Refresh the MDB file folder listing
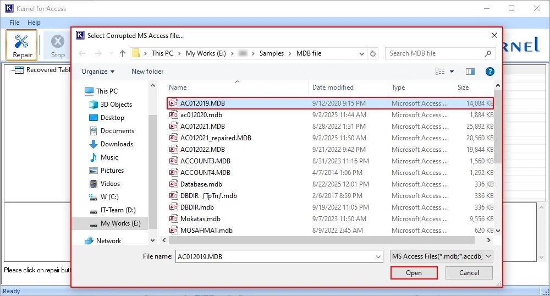 pos(373,53)
